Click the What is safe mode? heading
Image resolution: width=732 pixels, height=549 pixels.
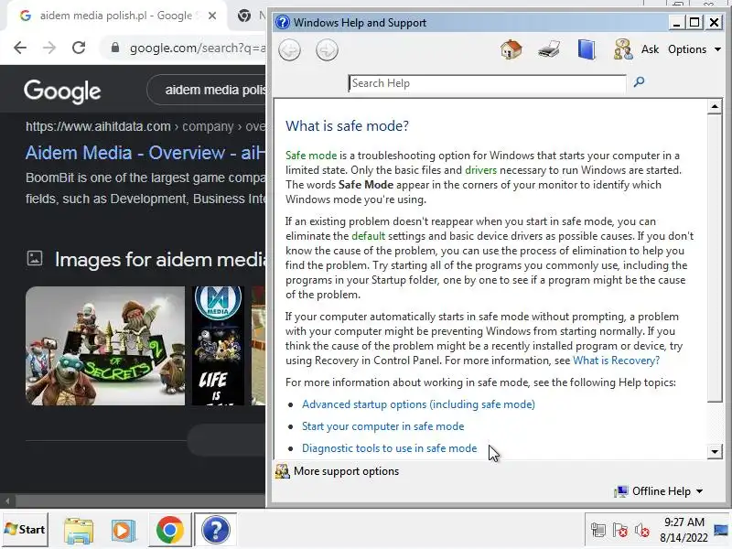tap(347, 126)
